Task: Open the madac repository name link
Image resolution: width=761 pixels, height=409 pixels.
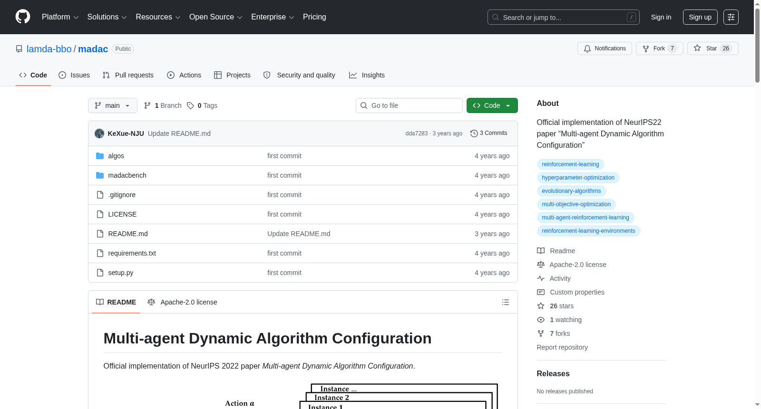Action: tap(93, 49)
